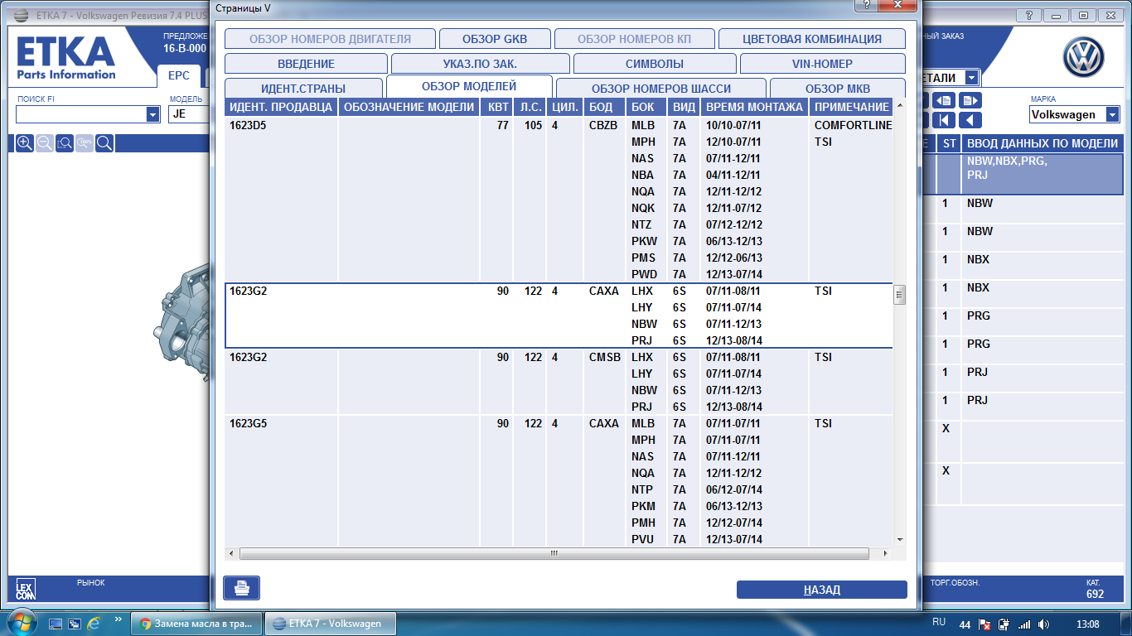Open the ЦВЕТОВАЯ КОМБИНАЦИЯ tab
1132x636 pixels.
pyautogui.click(x=812, y=39)
